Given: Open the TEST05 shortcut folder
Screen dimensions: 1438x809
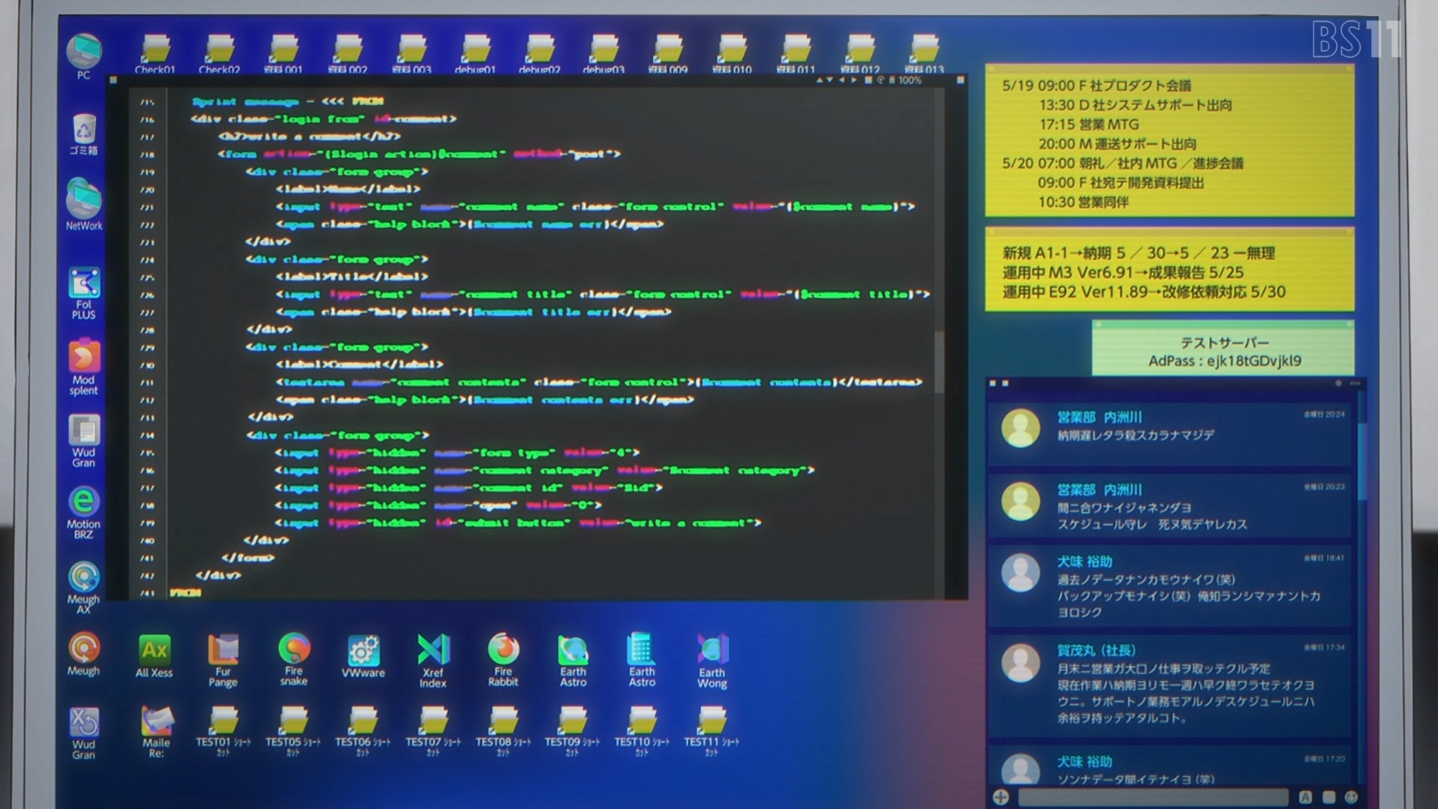Looking at the screenshot, I should pyautogui.click(x=293, y=731).
